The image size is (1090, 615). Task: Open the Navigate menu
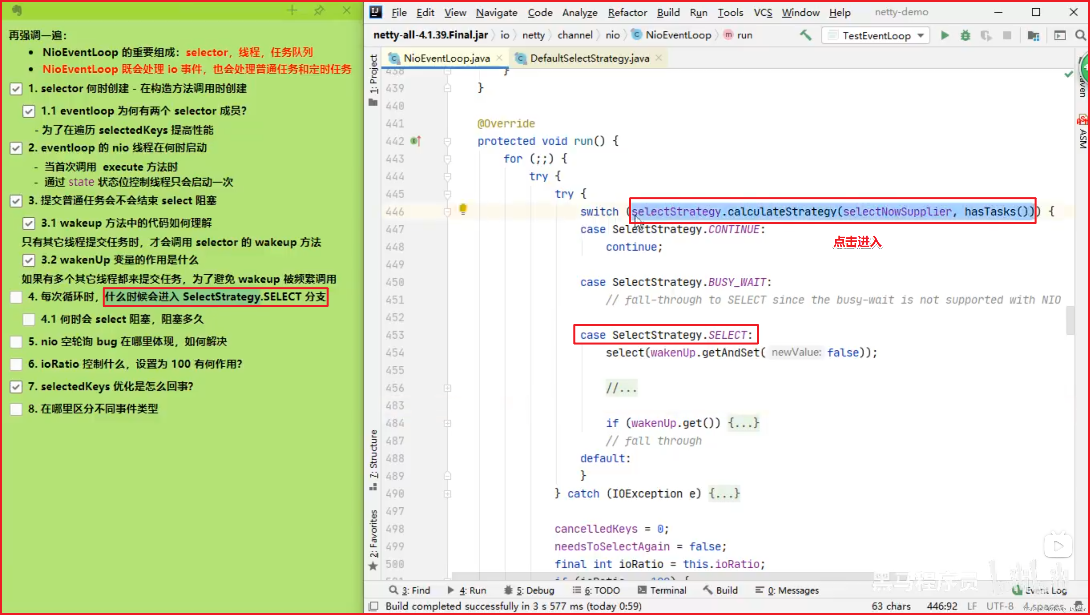[496, 12]
